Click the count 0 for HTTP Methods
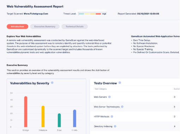Image resolution: width=180 pixels, height=134 pixels. click(174, 116)
